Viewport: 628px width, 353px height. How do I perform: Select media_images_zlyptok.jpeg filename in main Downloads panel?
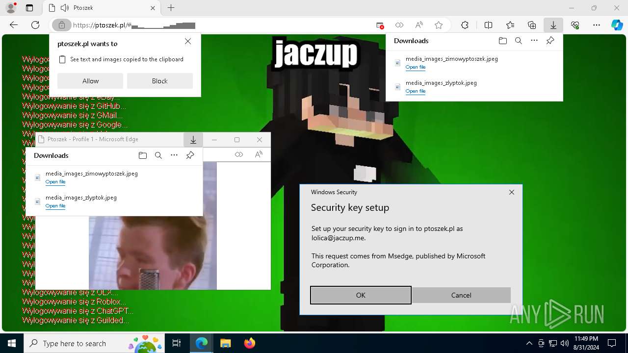pos(441,83)
